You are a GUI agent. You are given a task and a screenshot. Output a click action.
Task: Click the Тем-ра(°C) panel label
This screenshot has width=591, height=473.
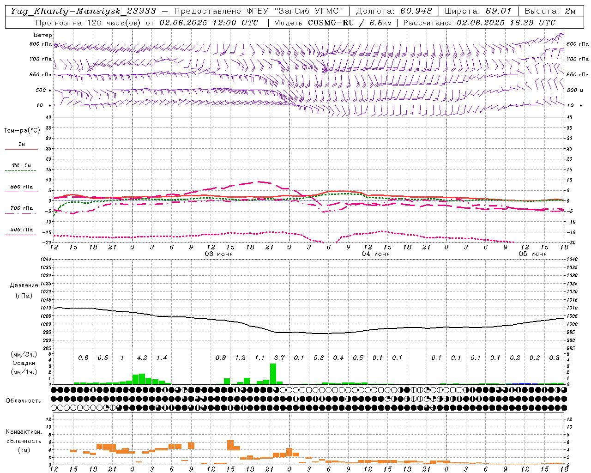coord(22,131)
